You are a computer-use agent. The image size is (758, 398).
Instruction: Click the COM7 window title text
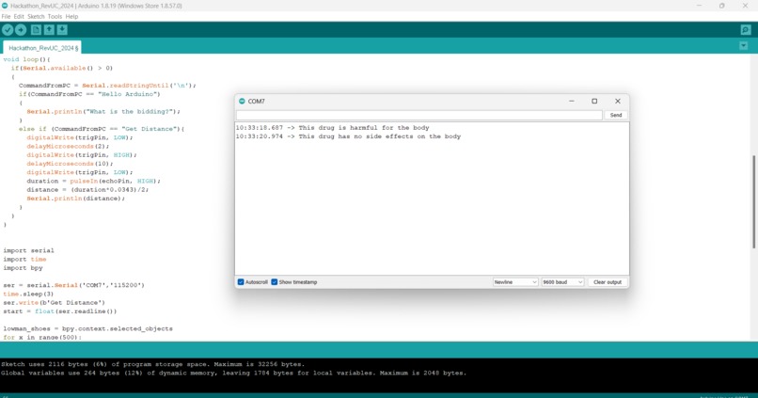[x=256, y=101]
